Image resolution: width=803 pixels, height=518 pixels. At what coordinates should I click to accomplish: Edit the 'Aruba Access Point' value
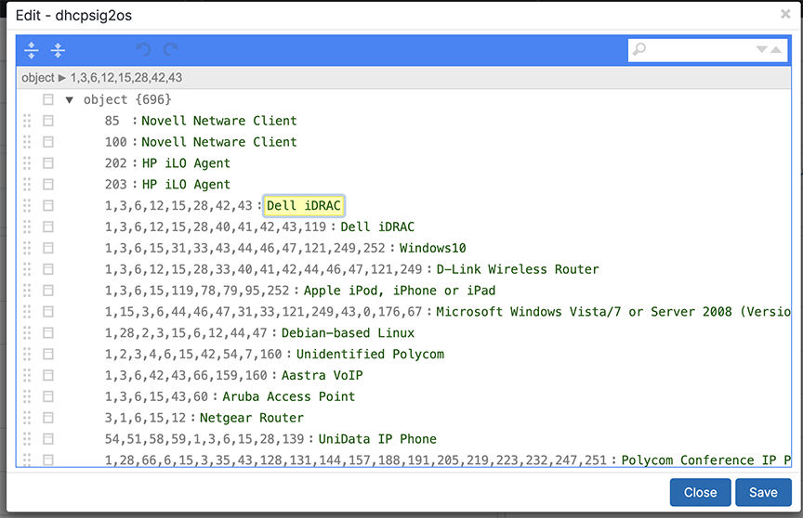coord(289,396)
